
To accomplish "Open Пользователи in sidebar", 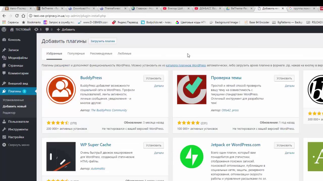I will [18, 122].
